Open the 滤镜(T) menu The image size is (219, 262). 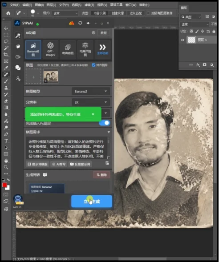89,5
